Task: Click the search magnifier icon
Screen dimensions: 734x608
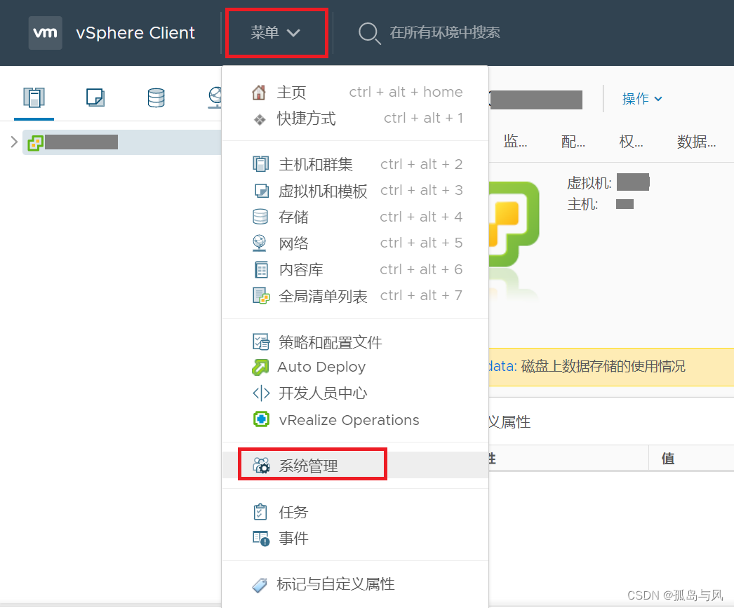Action: click(x=369, y=33)
